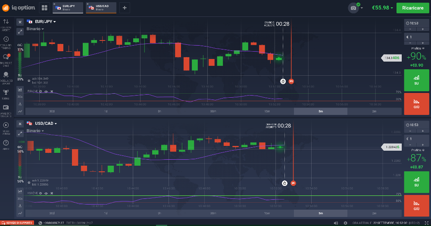431x226 pixels.
Task: Open the €55.98 balance dropdown
Action: pos(382,8)
